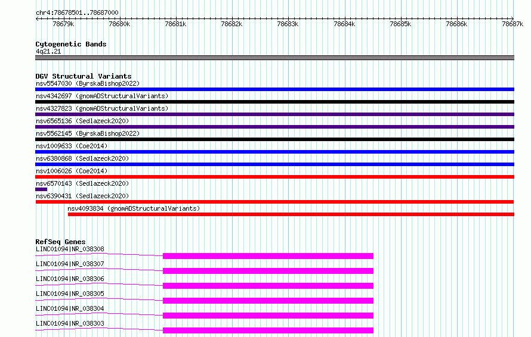Click the DGV Structural Variants track title
The height and width of the screenshot is (337, 531).
[84, 76]
